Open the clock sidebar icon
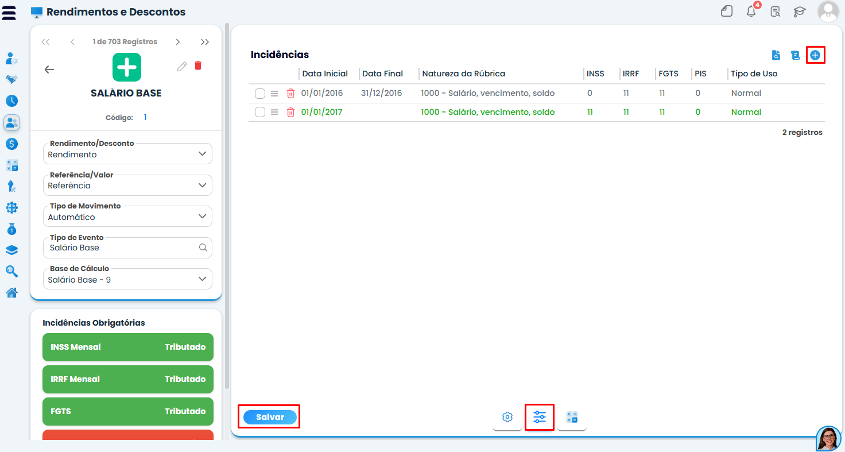 click(x=11, y=101)
